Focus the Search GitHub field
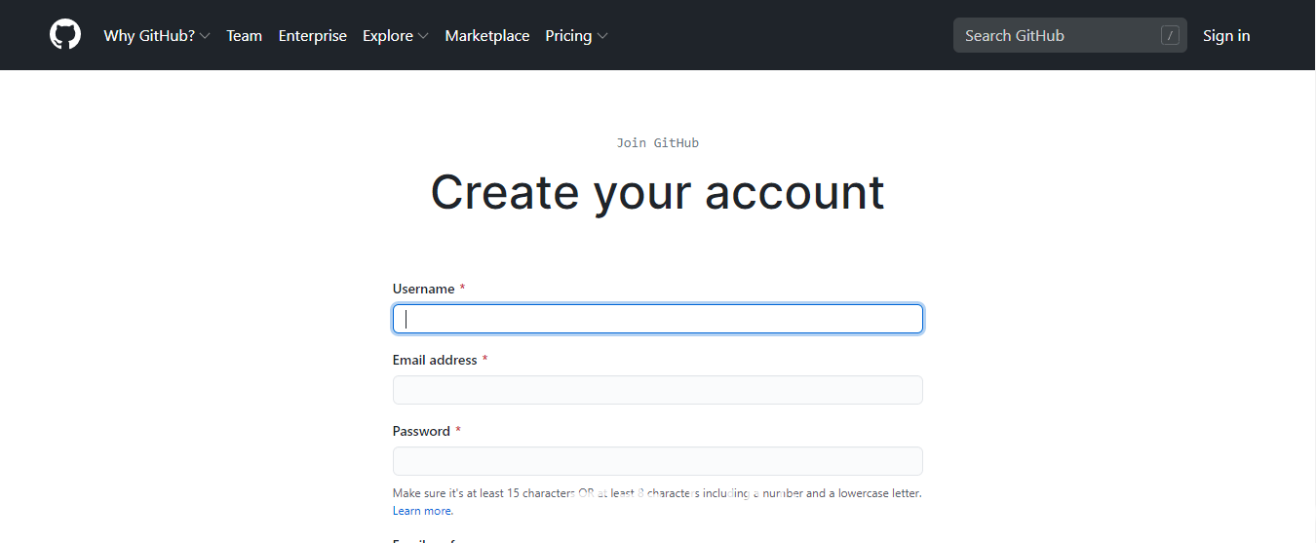The image size is (1316, 543). point(1069,35)
